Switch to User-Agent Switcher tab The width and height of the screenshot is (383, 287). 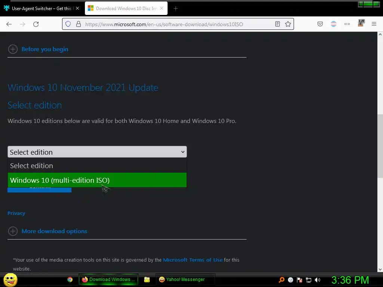42,8
